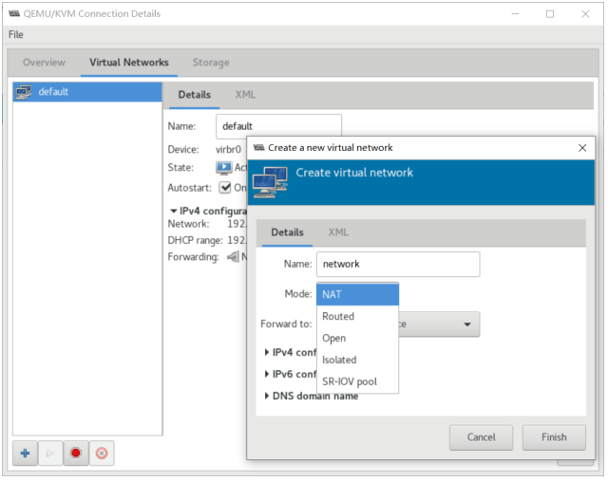This screenshot has width=608, height=482.
Task: Expand the DNS domain name section
Action: (267, 396)
